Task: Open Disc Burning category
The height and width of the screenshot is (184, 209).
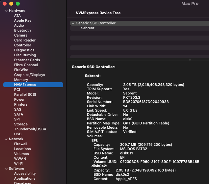Action: [25, 55]
